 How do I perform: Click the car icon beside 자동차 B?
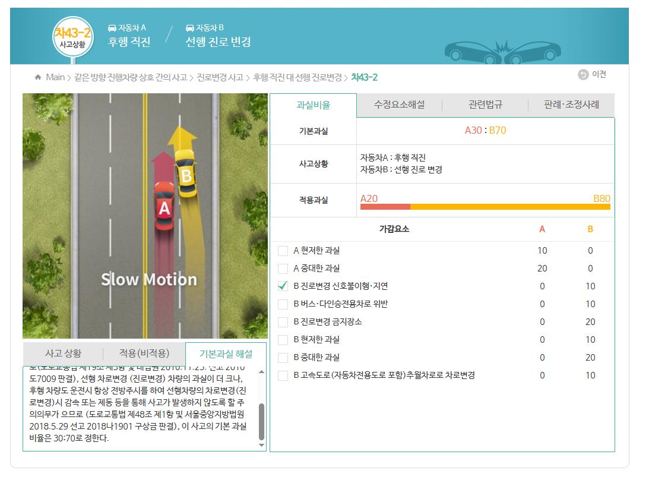[190, 28]
